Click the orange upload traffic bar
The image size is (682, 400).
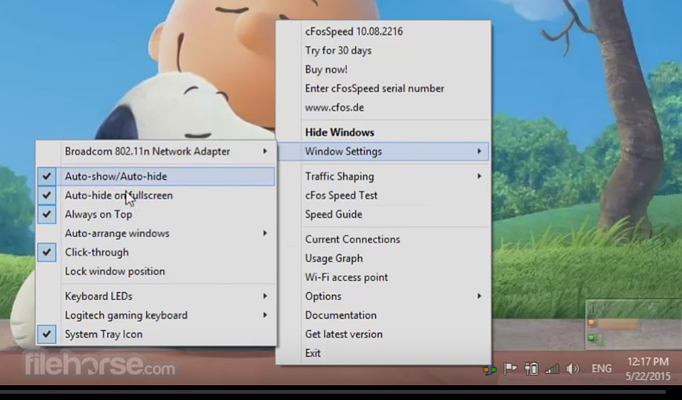(x=618, y=323)
